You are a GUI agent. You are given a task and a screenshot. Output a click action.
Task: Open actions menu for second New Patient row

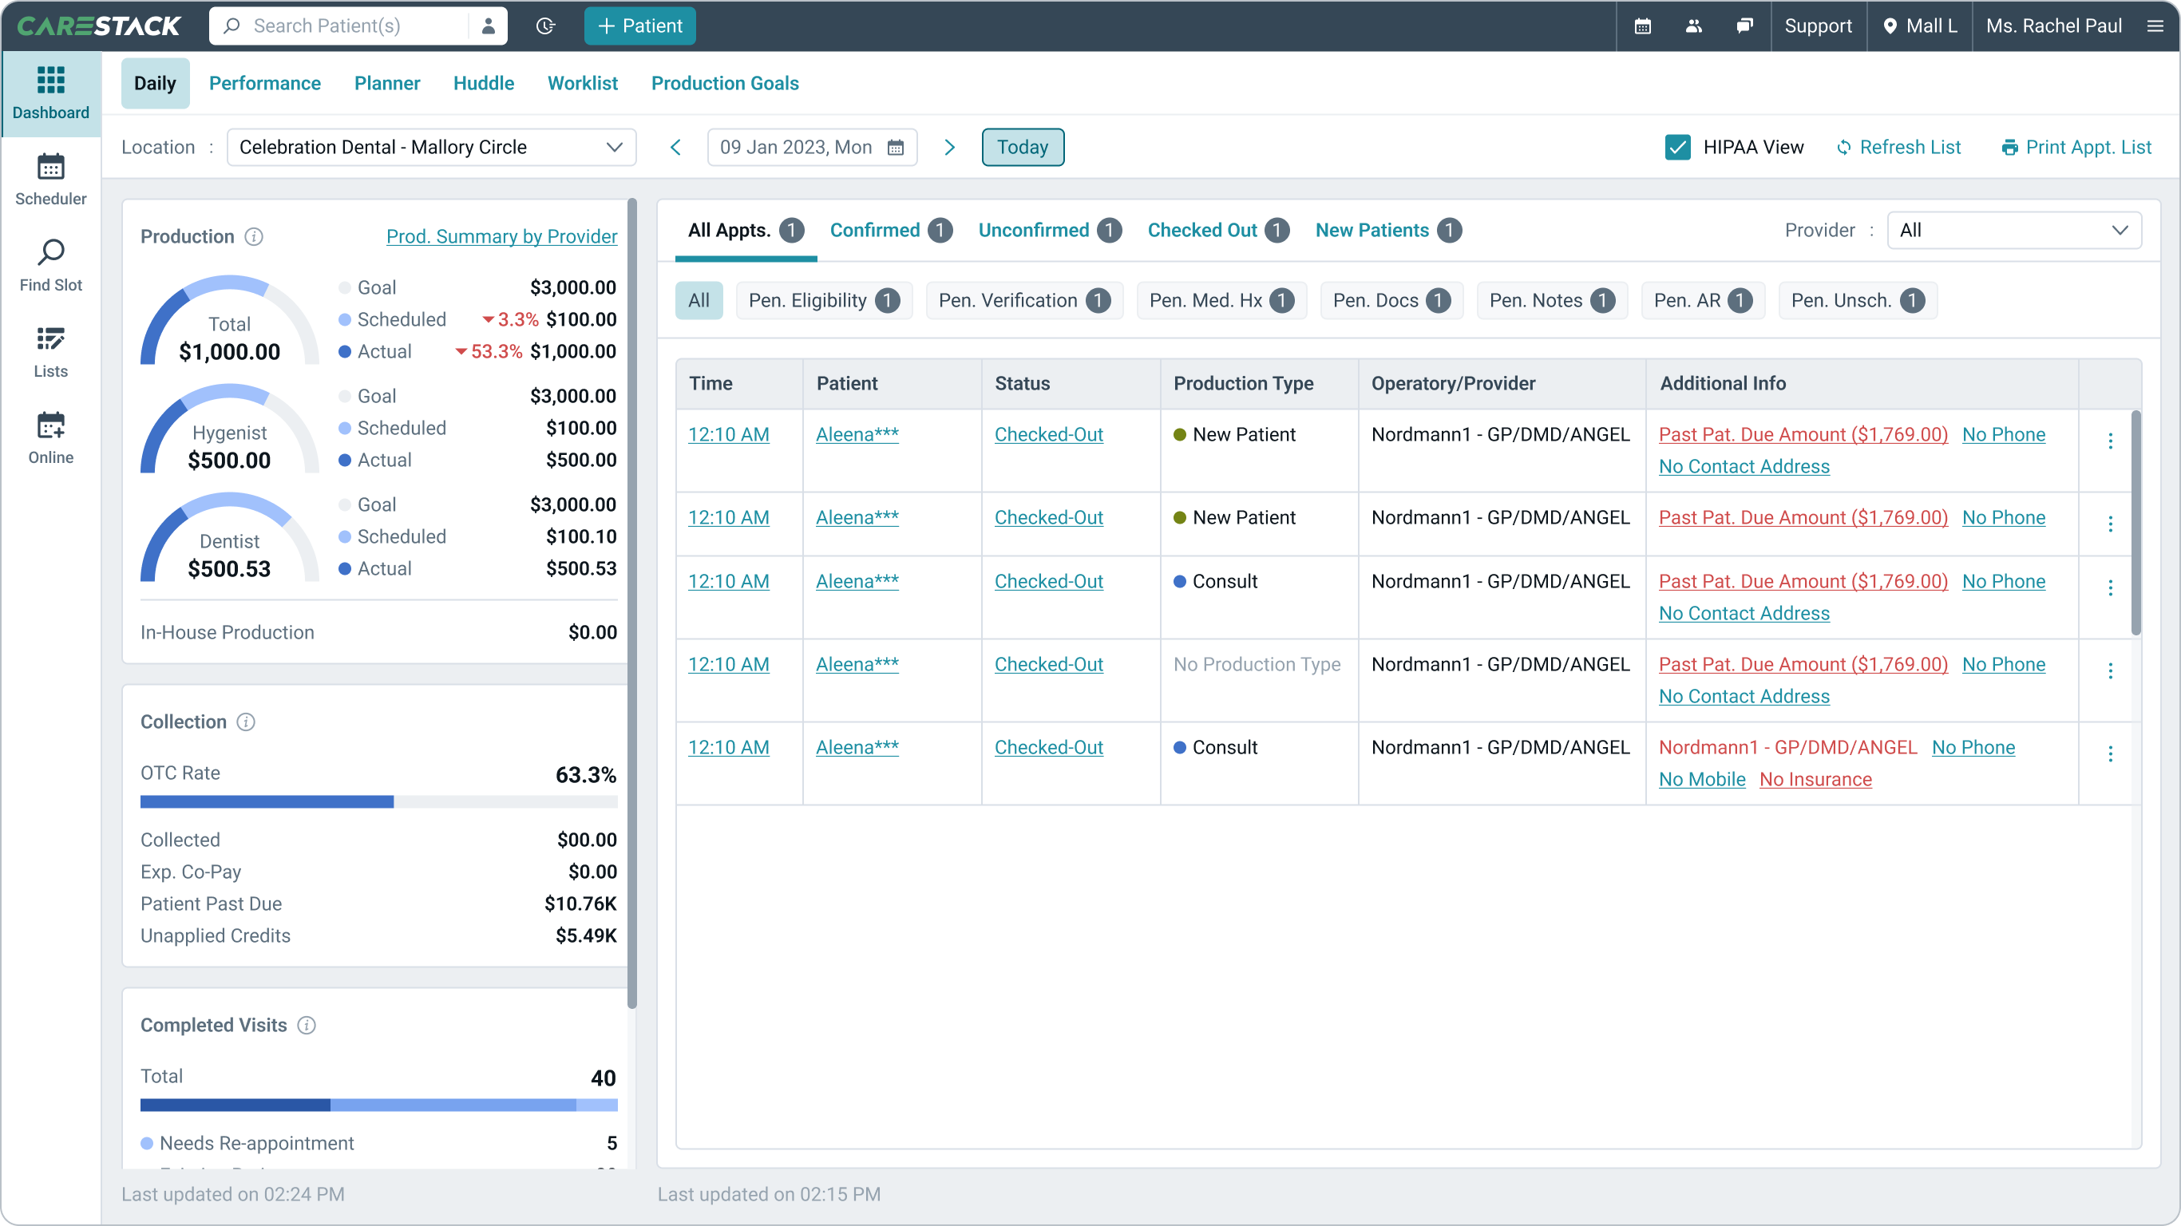click(2110, 524)
